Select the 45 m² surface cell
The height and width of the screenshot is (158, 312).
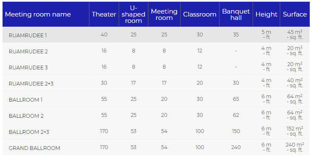coord(295,35)
